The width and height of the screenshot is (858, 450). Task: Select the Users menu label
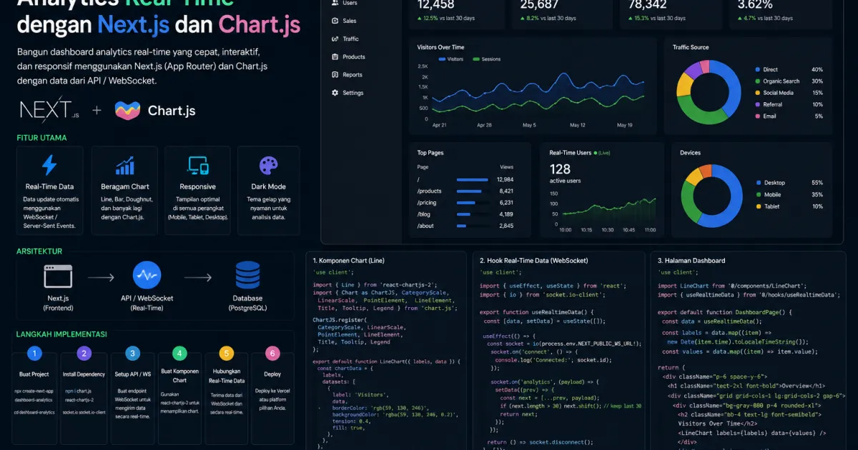(350, 3)
